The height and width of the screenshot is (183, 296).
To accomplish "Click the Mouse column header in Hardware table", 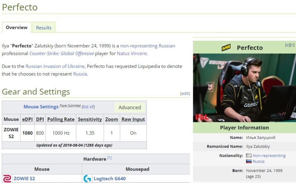I will tap(42, 169).
